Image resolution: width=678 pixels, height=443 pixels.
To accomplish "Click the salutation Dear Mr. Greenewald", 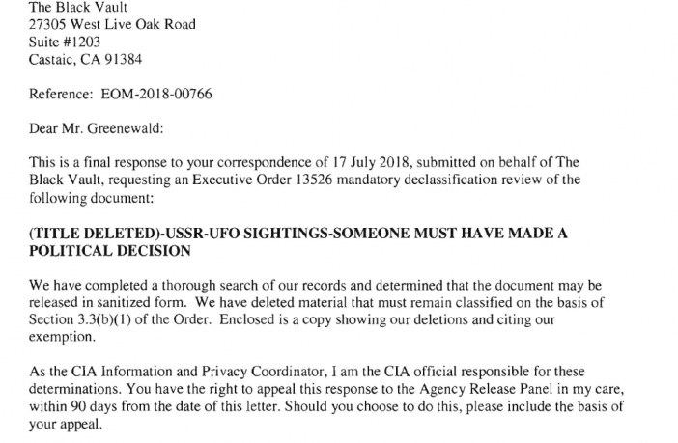I will pyautogui.click(x=96, y=128).
